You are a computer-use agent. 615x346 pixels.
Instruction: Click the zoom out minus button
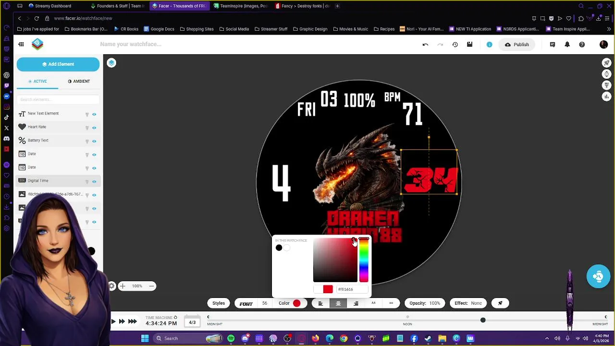click(151, 286)
